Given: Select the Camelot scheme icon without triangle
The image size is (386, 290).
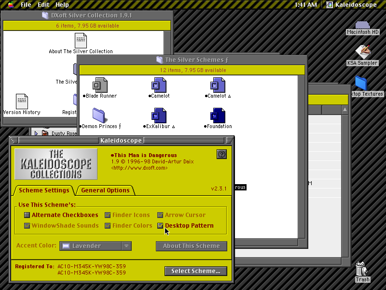Looking at the screenshot, I should pyautogui.click(x=159, y=85).
